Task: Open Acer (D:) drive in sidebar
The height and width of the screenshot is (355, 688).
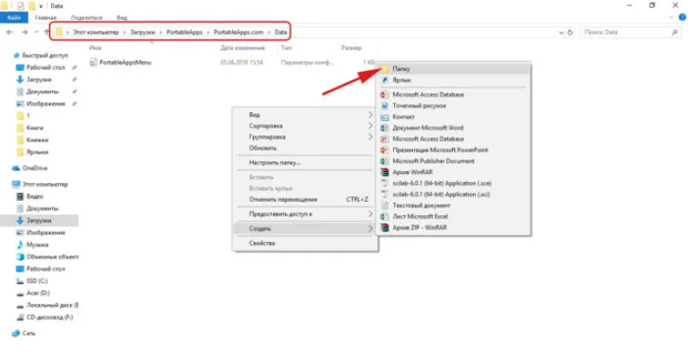Action: click(33, 293)
